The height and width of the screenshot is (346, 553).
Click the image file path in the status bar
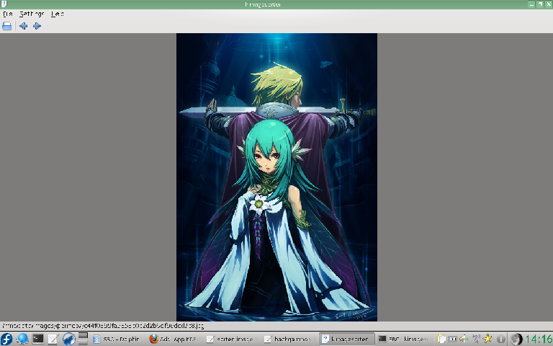103,326
